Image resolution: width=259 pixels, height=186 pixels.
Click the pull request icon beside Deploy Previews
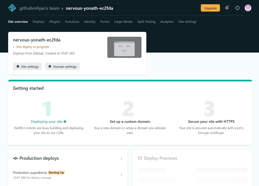(140, 158)
